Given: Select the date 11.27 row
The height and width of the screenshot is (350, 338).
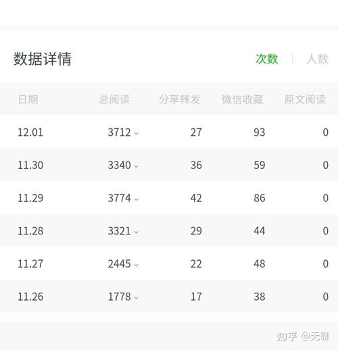Looking at the screenshot, I should 169,264.
